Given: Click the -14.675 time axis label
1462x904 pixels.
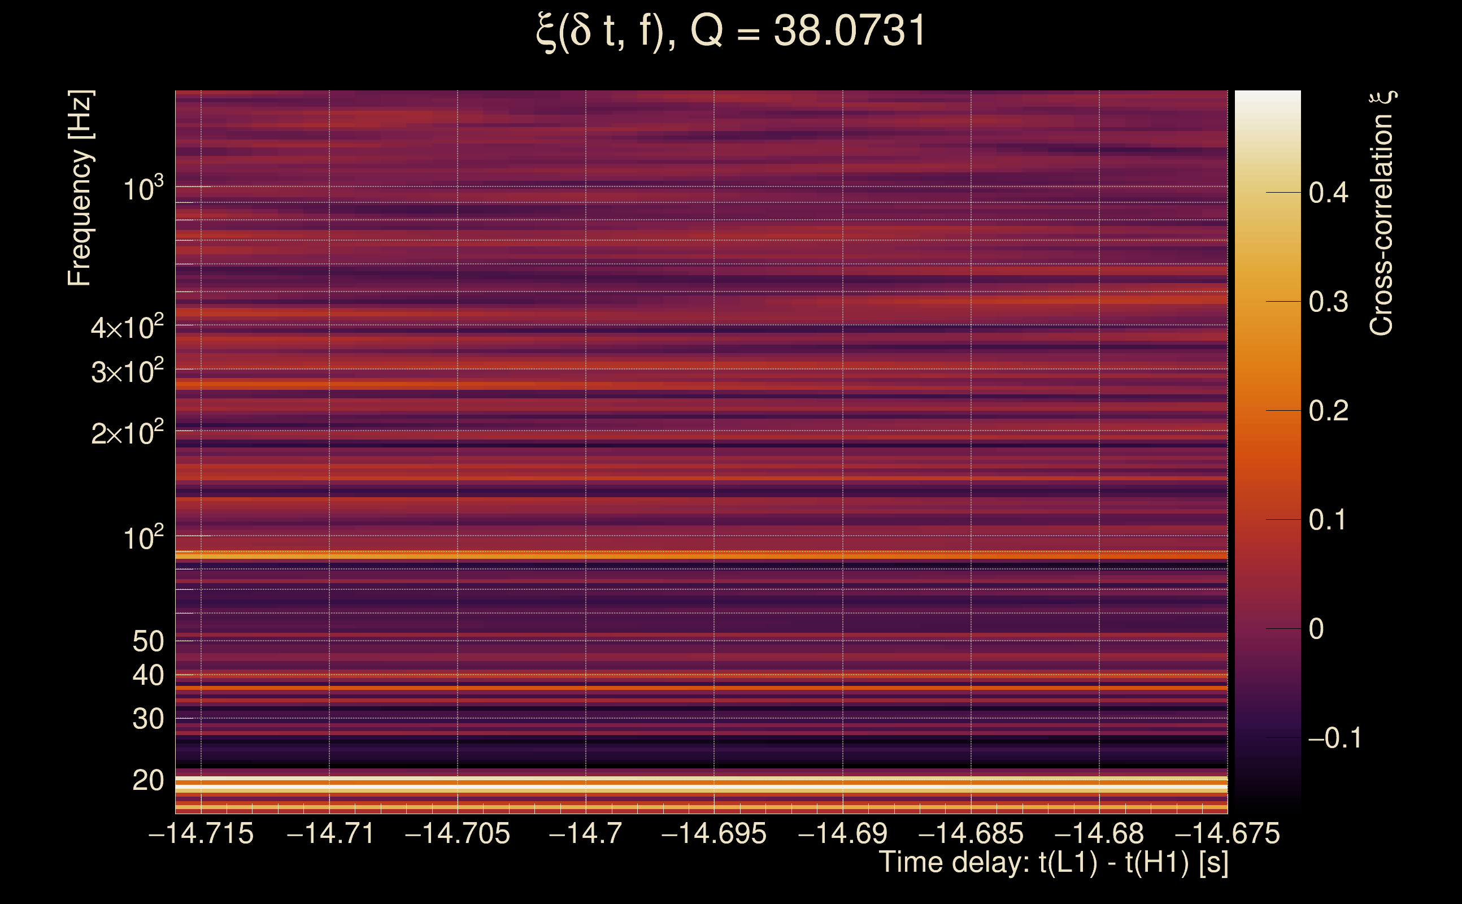Looking at the screenshot, I should click(x=1227, y=833).
